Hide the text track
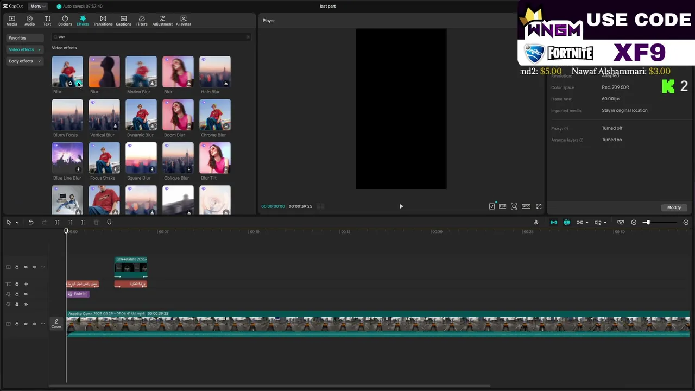Image resolution: width=695 pixels, height=391 pixels. click(26, 284)
